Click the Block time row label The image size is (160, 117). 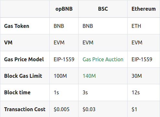coord(17,92)
